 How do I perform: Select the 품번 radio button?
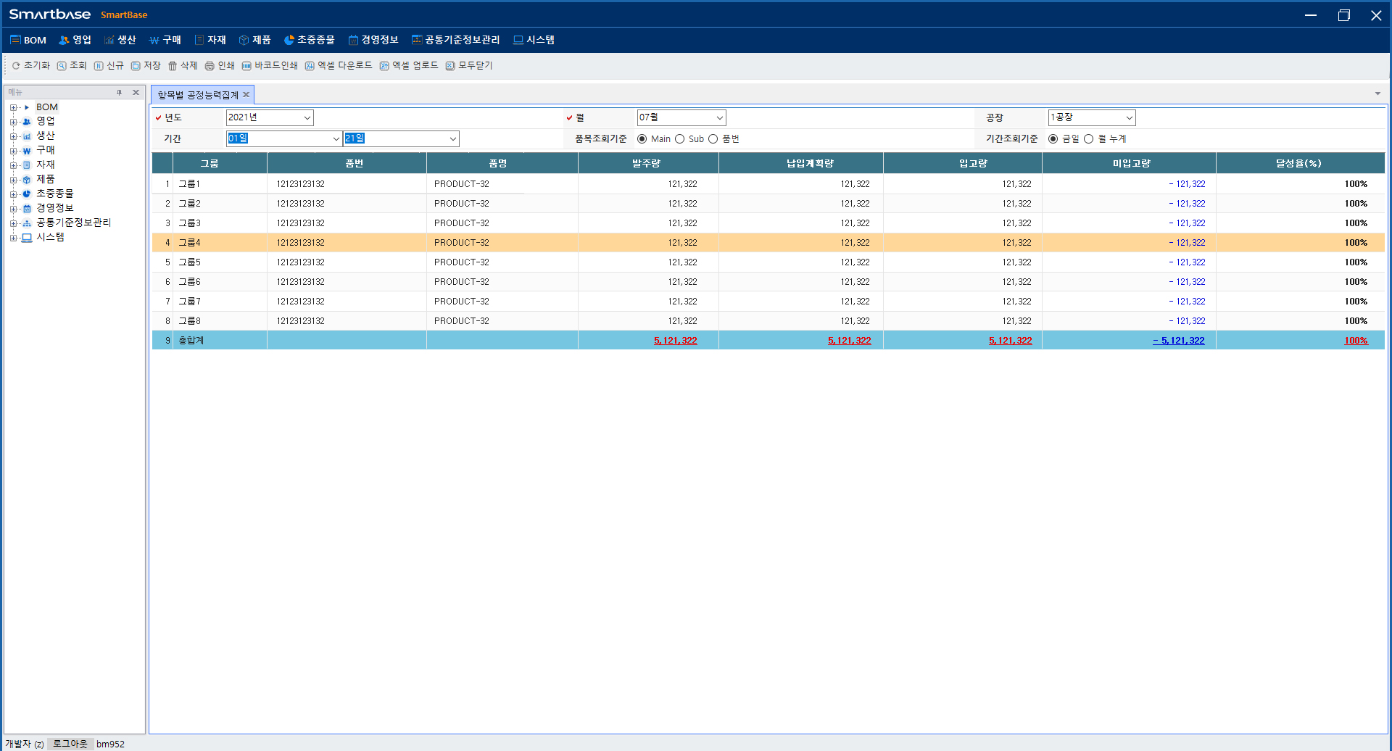(713, 139)
